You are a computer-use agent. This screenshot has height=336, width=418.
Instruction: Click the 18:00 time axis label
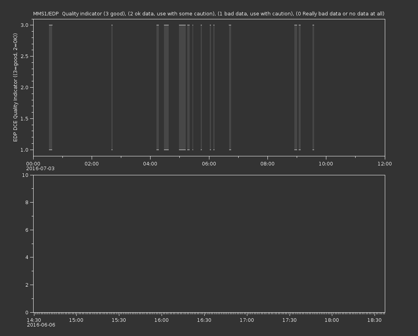pyautogui.click(x=332, y=320)
